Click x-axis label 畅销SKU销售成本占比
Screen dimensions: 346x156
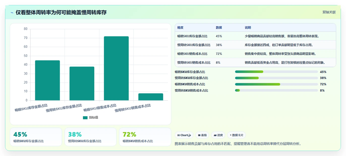tap(100, 107)
